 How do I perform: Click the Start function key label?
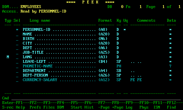tap(76, 107)
